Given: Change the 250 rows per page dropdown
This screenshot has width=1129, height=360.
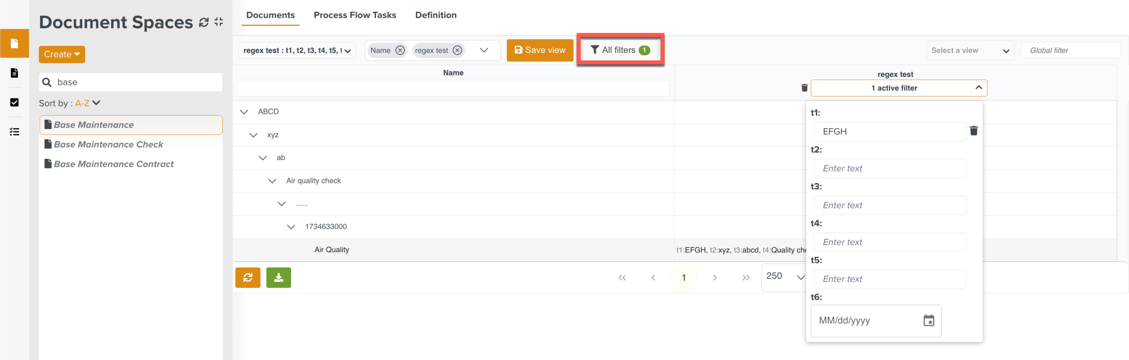Looking at the screenshot, I should click(785, 277).
